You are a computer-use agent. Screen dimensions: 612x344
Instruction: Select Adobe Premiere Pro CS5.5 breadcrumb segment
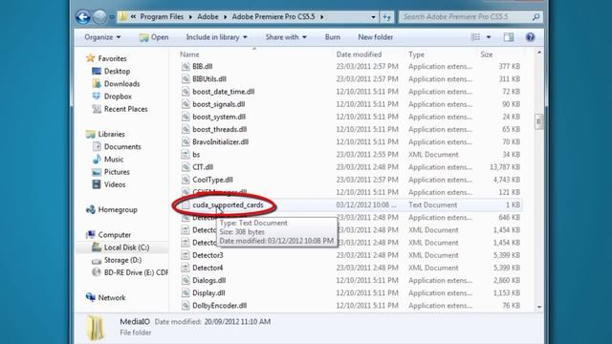273,17
